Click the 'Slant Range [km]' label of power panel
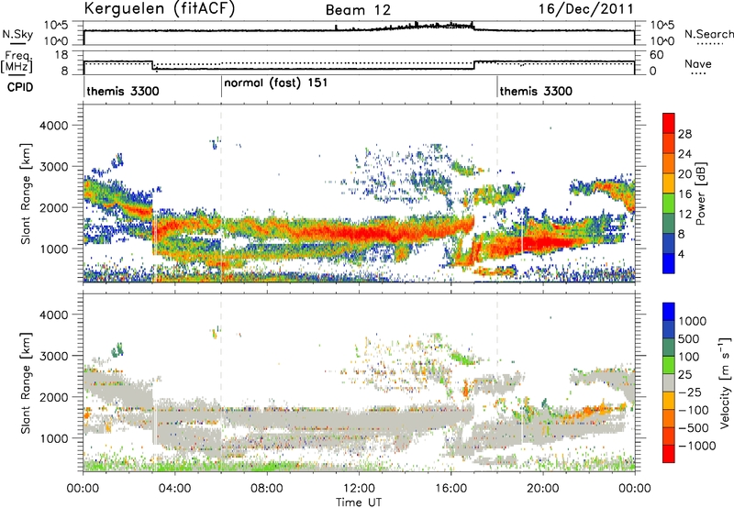Image resolution: width=734 pixels, height=508 pixels. coord(26,193)
